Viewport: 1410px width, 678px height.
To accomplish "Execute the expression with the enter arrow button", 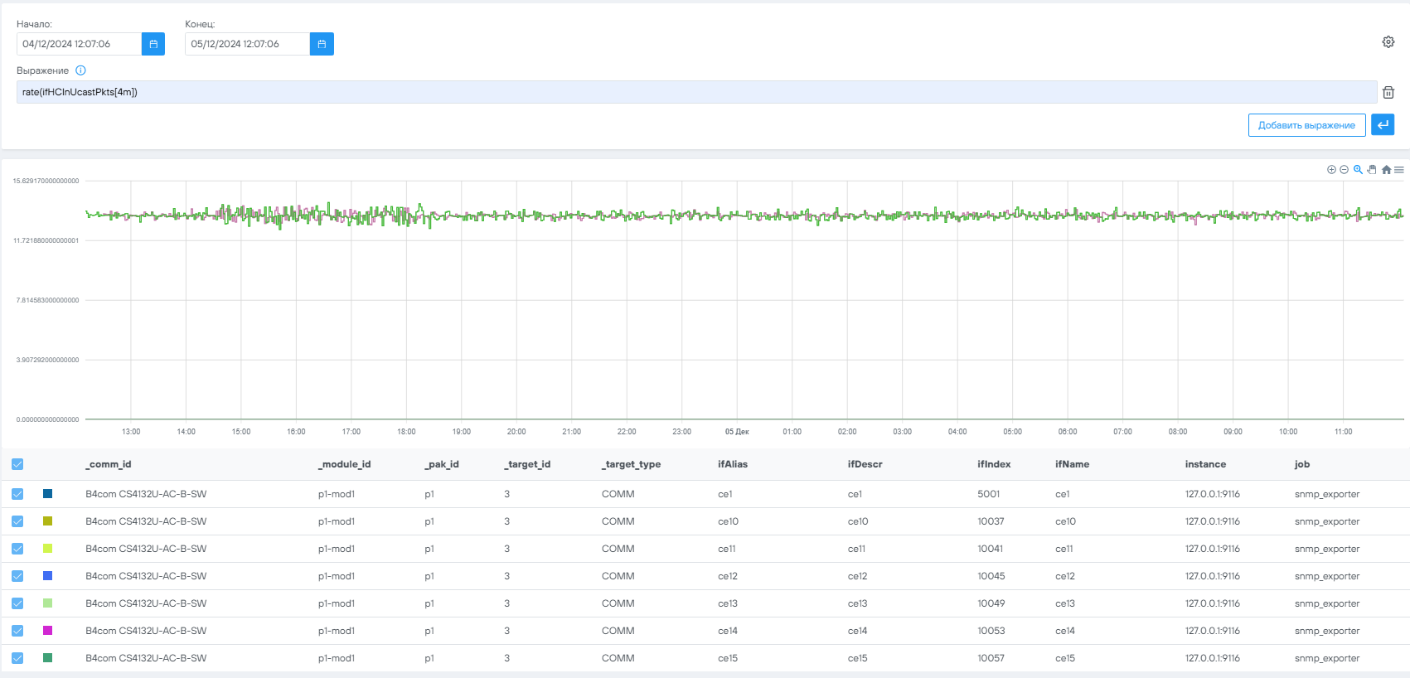I will point(1382,125).
